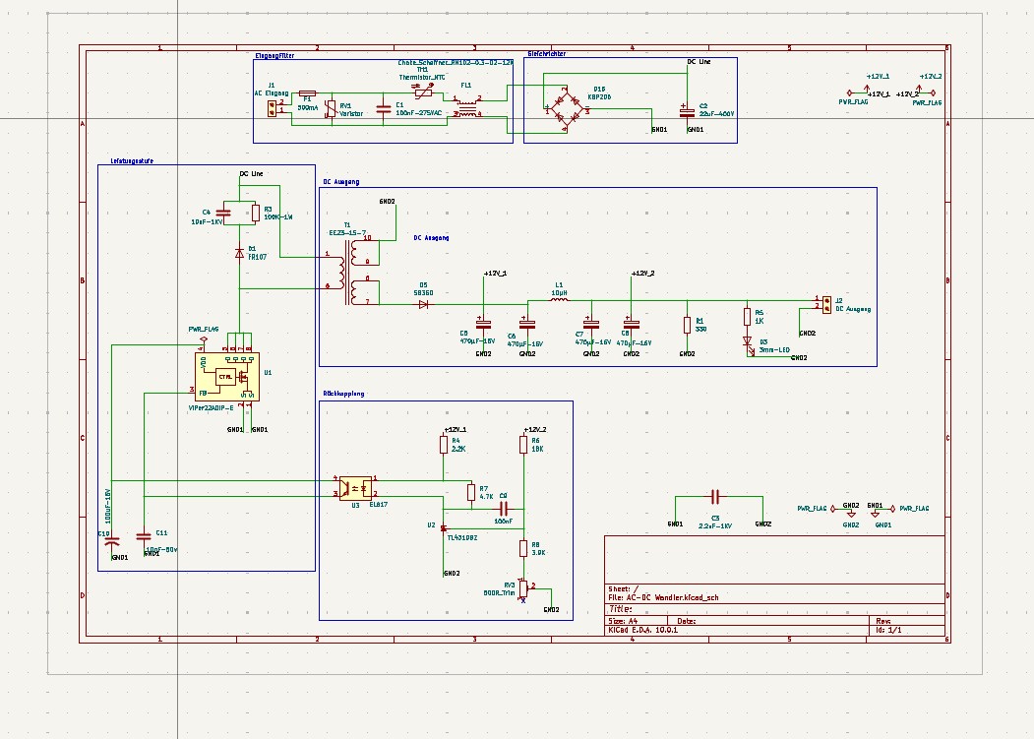1034x739 pixels.
Task: Click the 100nF-275VAC value text
Action: click(x=419, y=113)
